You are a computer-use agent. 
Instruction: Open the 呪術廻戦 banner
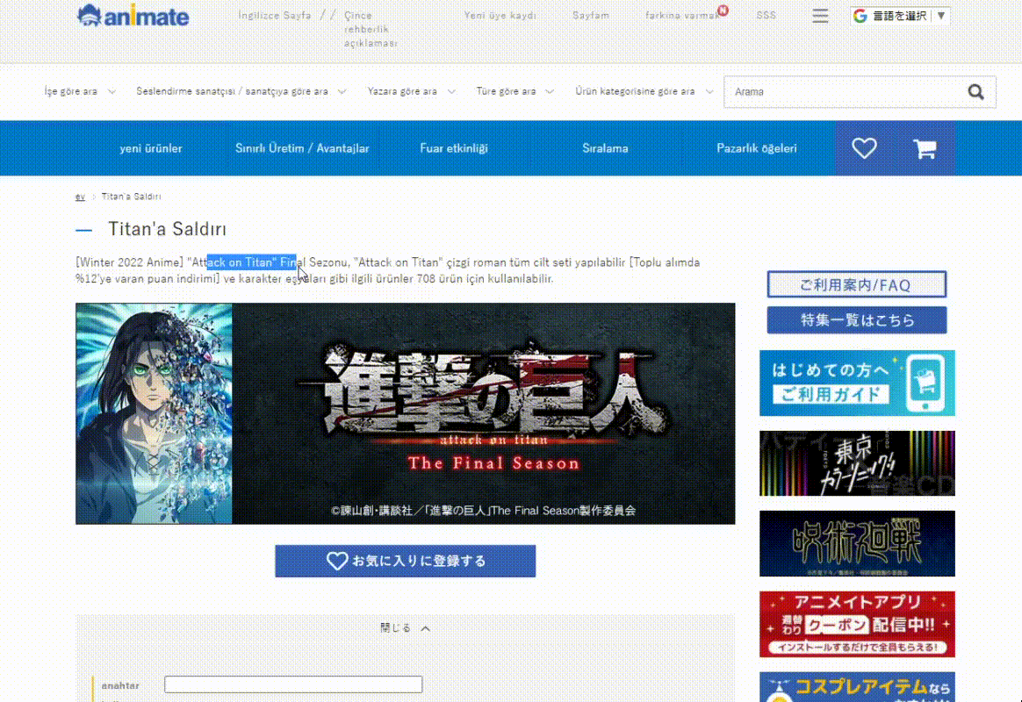857,543
